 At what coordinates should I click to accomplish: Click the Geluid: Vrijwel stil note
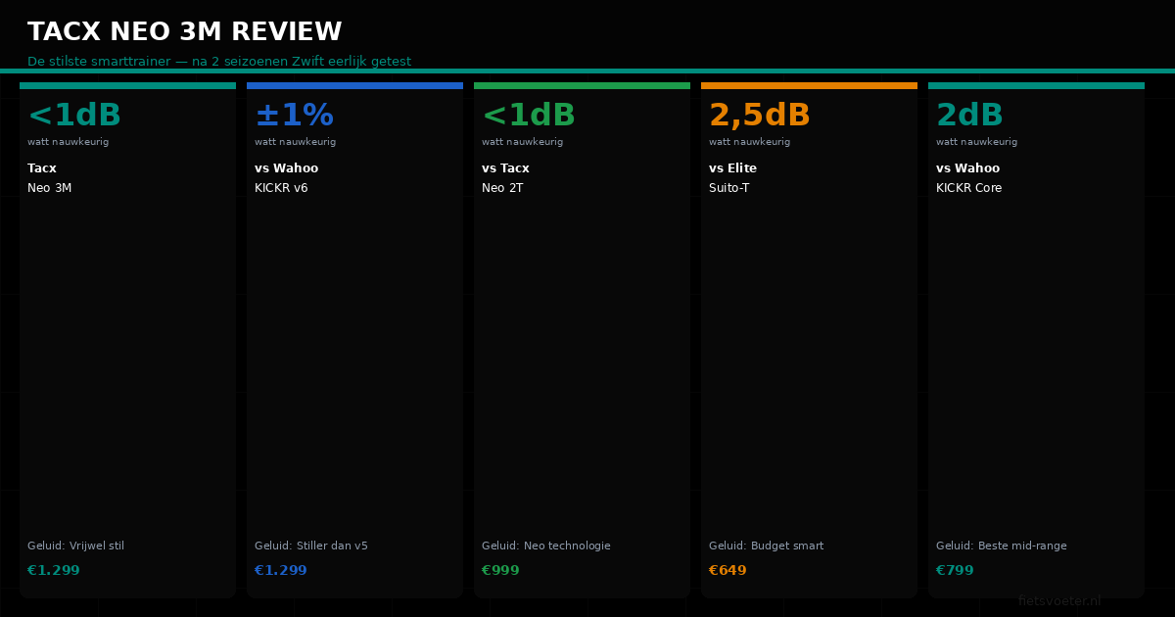[x=75, y=546]
